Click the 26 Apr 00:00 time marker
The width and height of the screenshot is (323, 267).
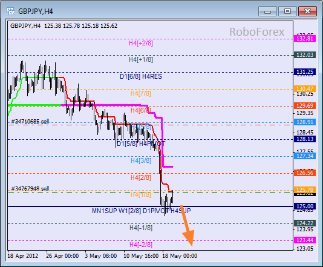tap(62, 256)
